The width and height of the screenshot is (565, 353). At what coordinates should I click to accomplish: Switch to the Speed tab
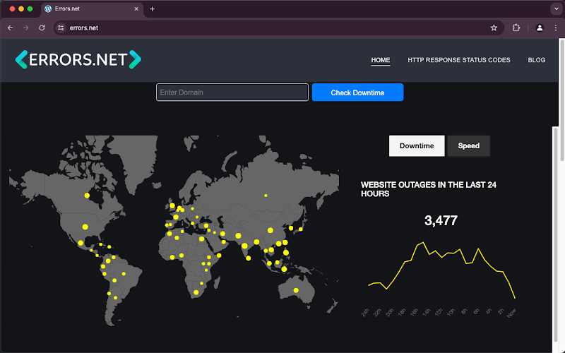click(468, 146)
